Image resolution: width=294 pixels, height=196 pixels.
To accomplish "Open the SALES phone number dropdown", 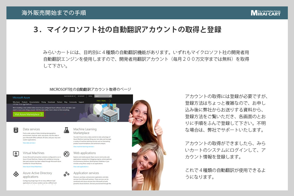I will [69, 96].
